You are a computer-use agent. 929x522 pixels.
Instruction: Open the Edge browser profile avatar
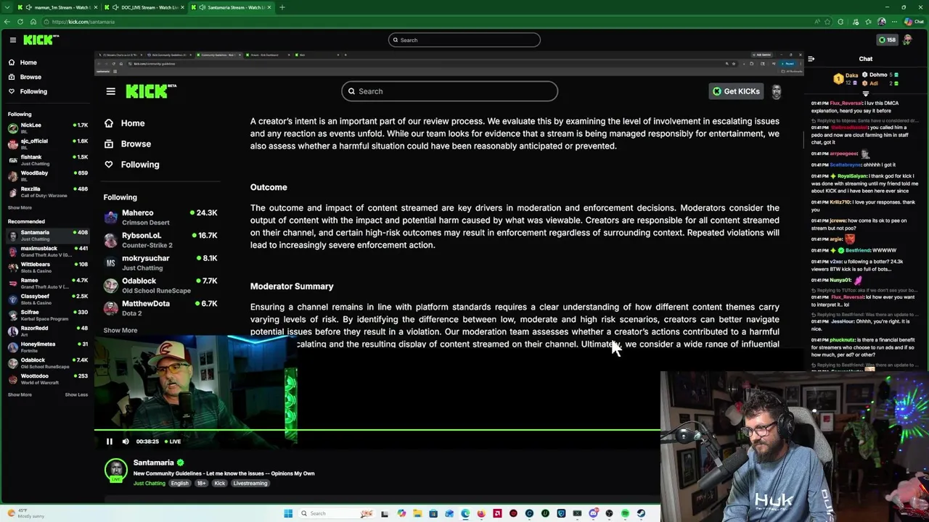881,22
